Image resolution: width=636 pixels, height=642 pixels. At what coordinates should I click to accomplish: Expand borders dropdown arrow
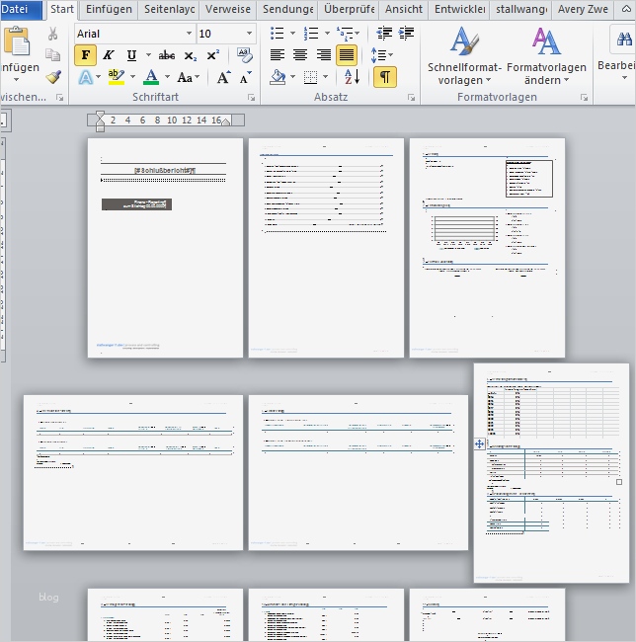325,77
